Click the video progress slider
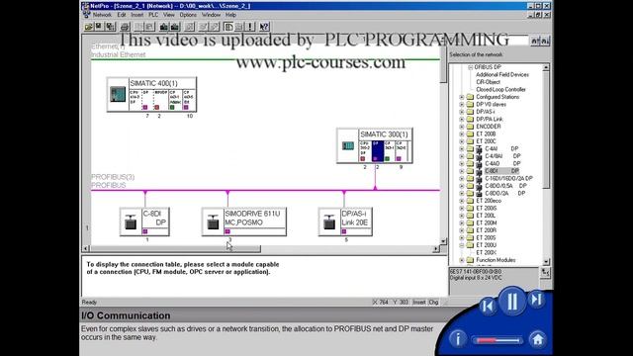Viewport: 633px width, 356px height. (497, 340)
